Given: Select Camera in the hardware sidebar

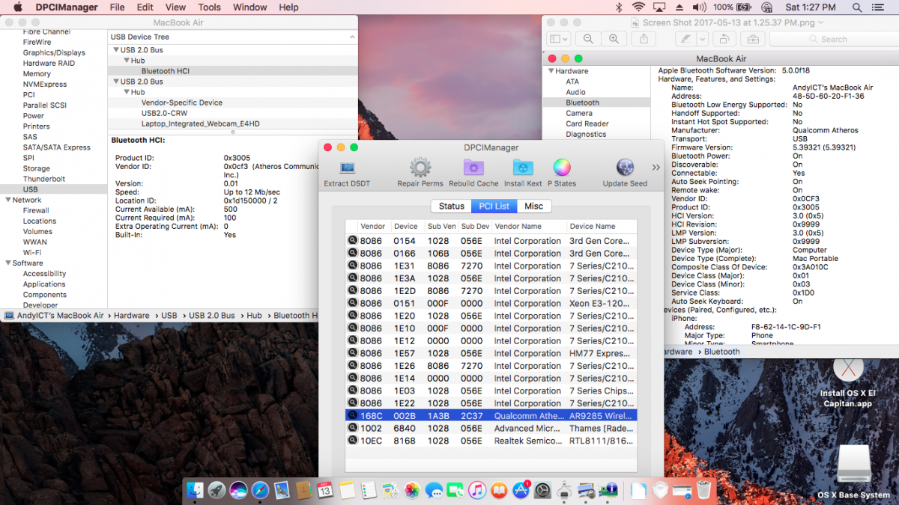Looking at the screenshot, I should [x=579, y=113].
